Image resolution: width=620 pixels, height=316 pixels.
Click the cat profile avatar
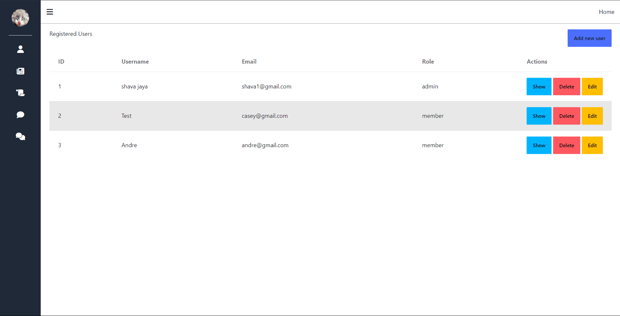click(20, 17)
